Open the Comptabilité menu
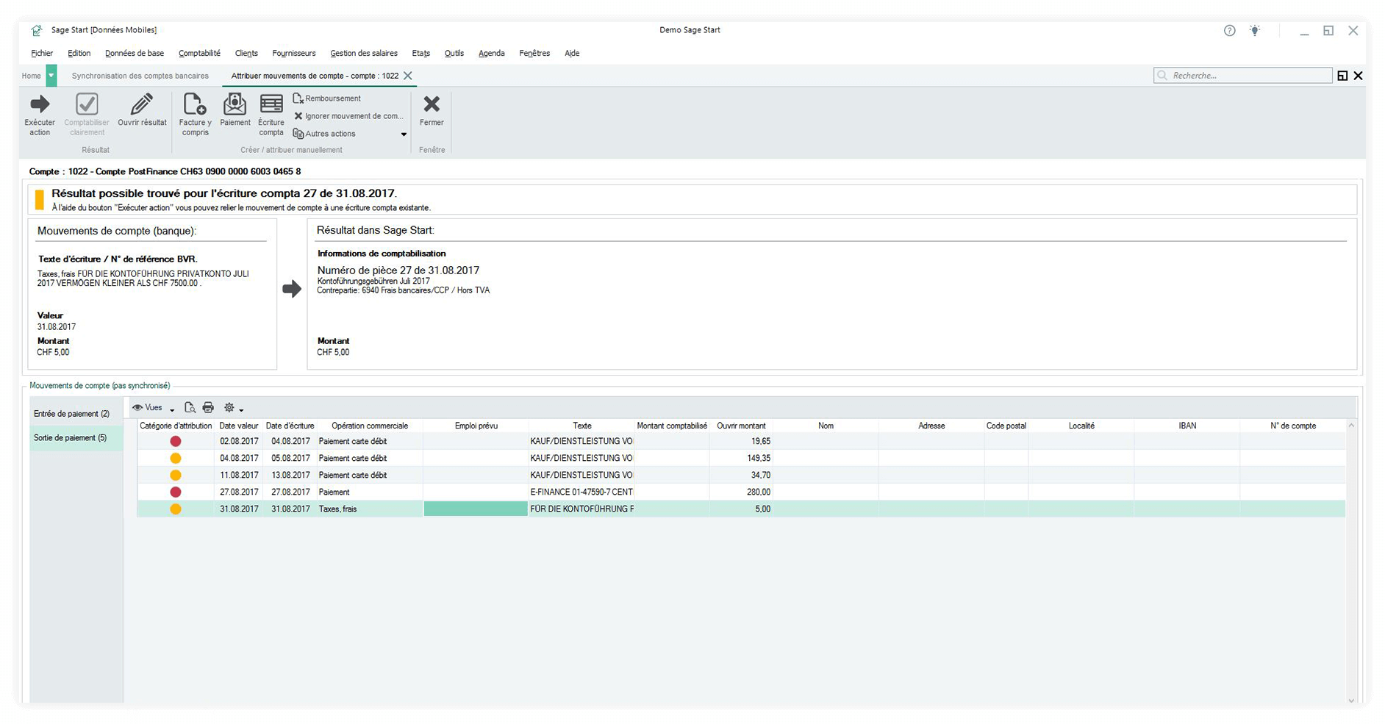This screenshot has width=1385, height=724. tap(199, 53)
